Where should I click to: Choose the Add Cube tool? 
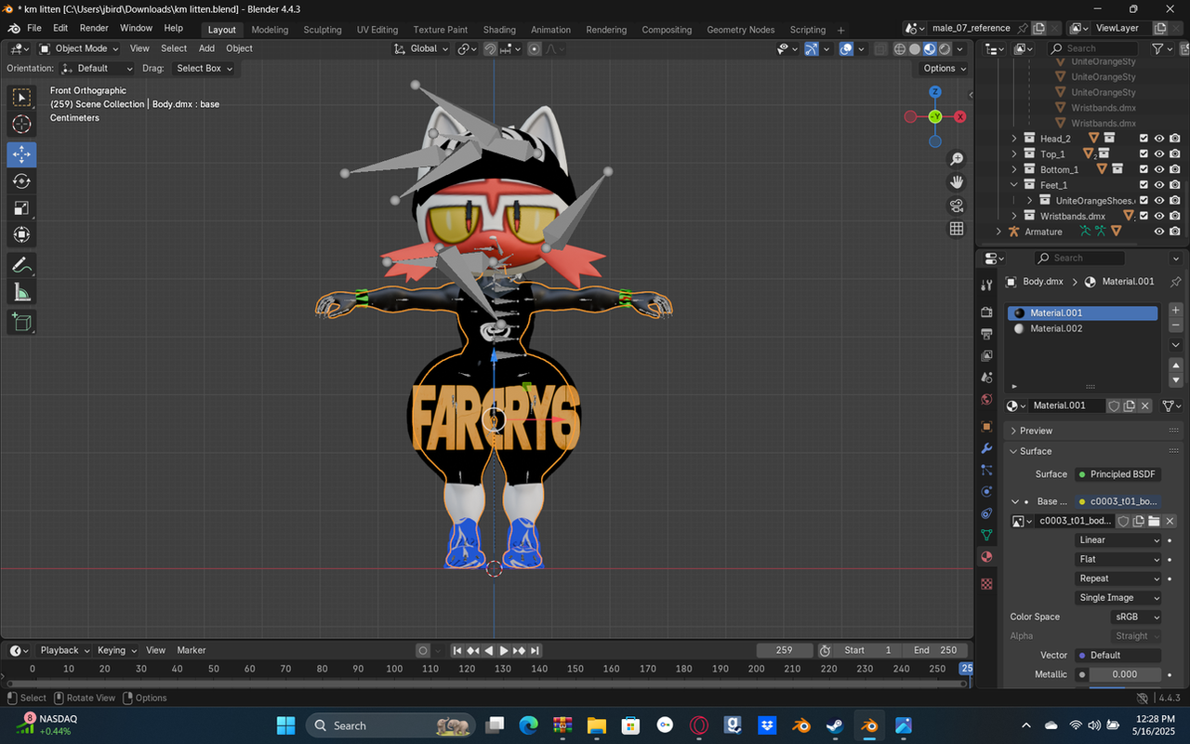pyautogui.click(x=21, y=323)
